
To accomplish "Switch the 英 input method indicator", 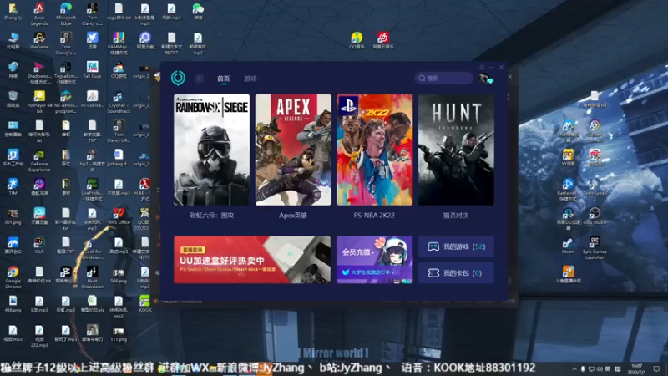I will tap(608, 368).
